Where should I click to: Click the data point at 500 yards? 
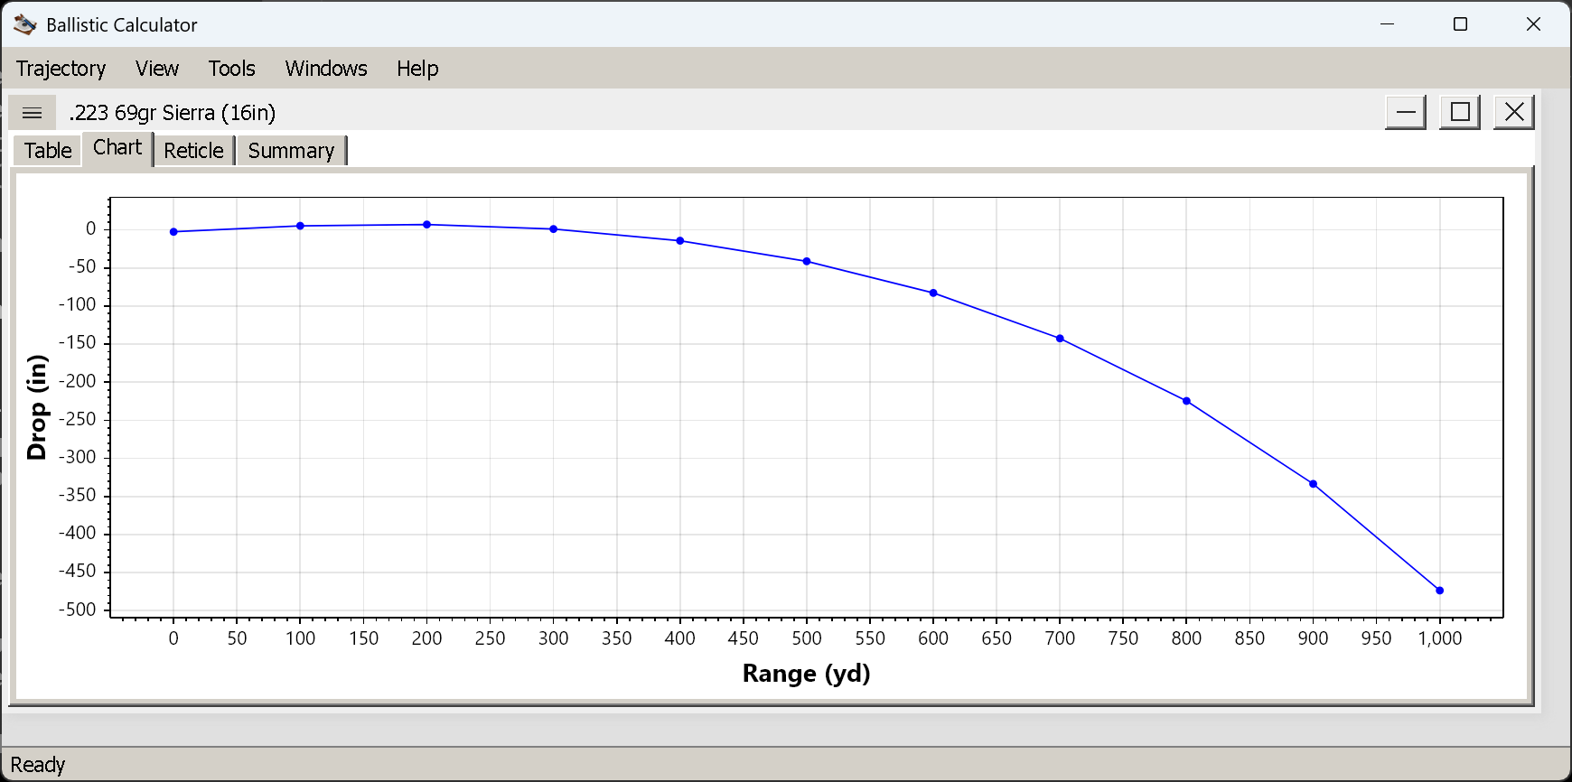[x=807, y=262]
